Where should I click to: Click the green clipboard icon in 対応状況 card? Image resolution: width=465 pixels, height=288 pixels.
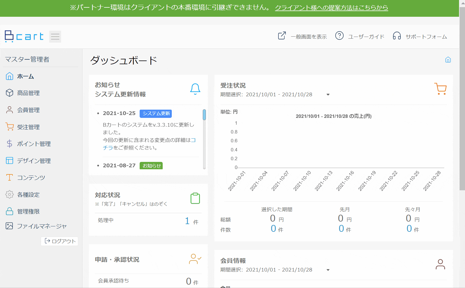tap(195, 198)
